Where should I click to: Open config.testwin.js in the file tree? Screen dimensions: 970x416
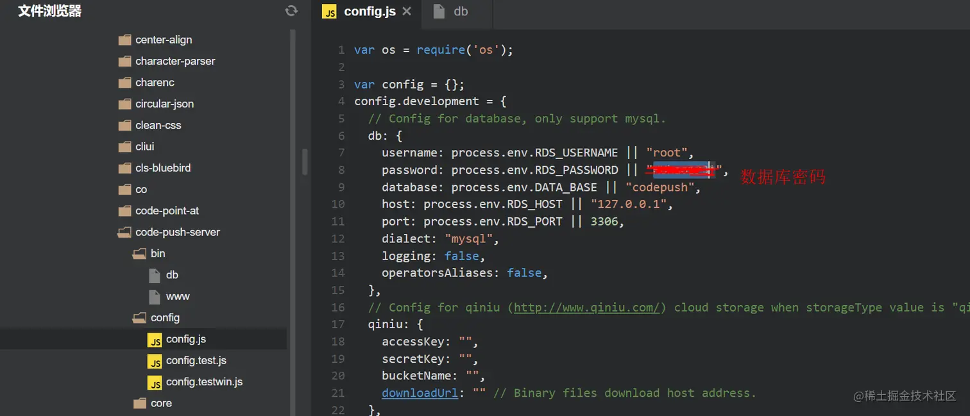(204, 382)
